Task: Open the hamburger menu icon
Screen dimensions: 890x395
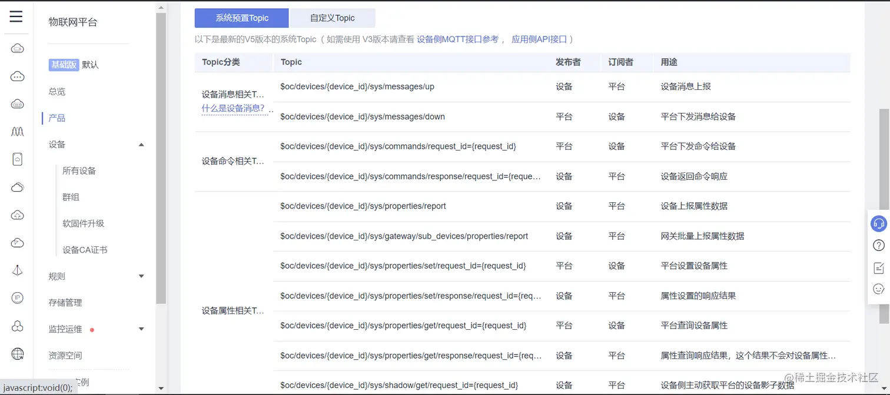Action: [16, 16]
